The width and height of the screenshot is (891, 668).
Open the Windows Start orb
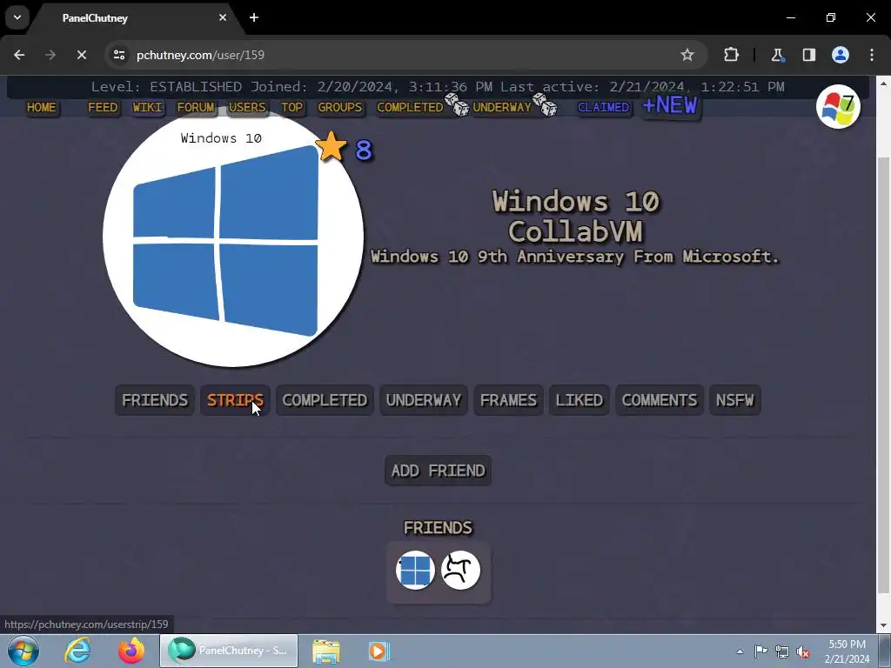(23, 651)
